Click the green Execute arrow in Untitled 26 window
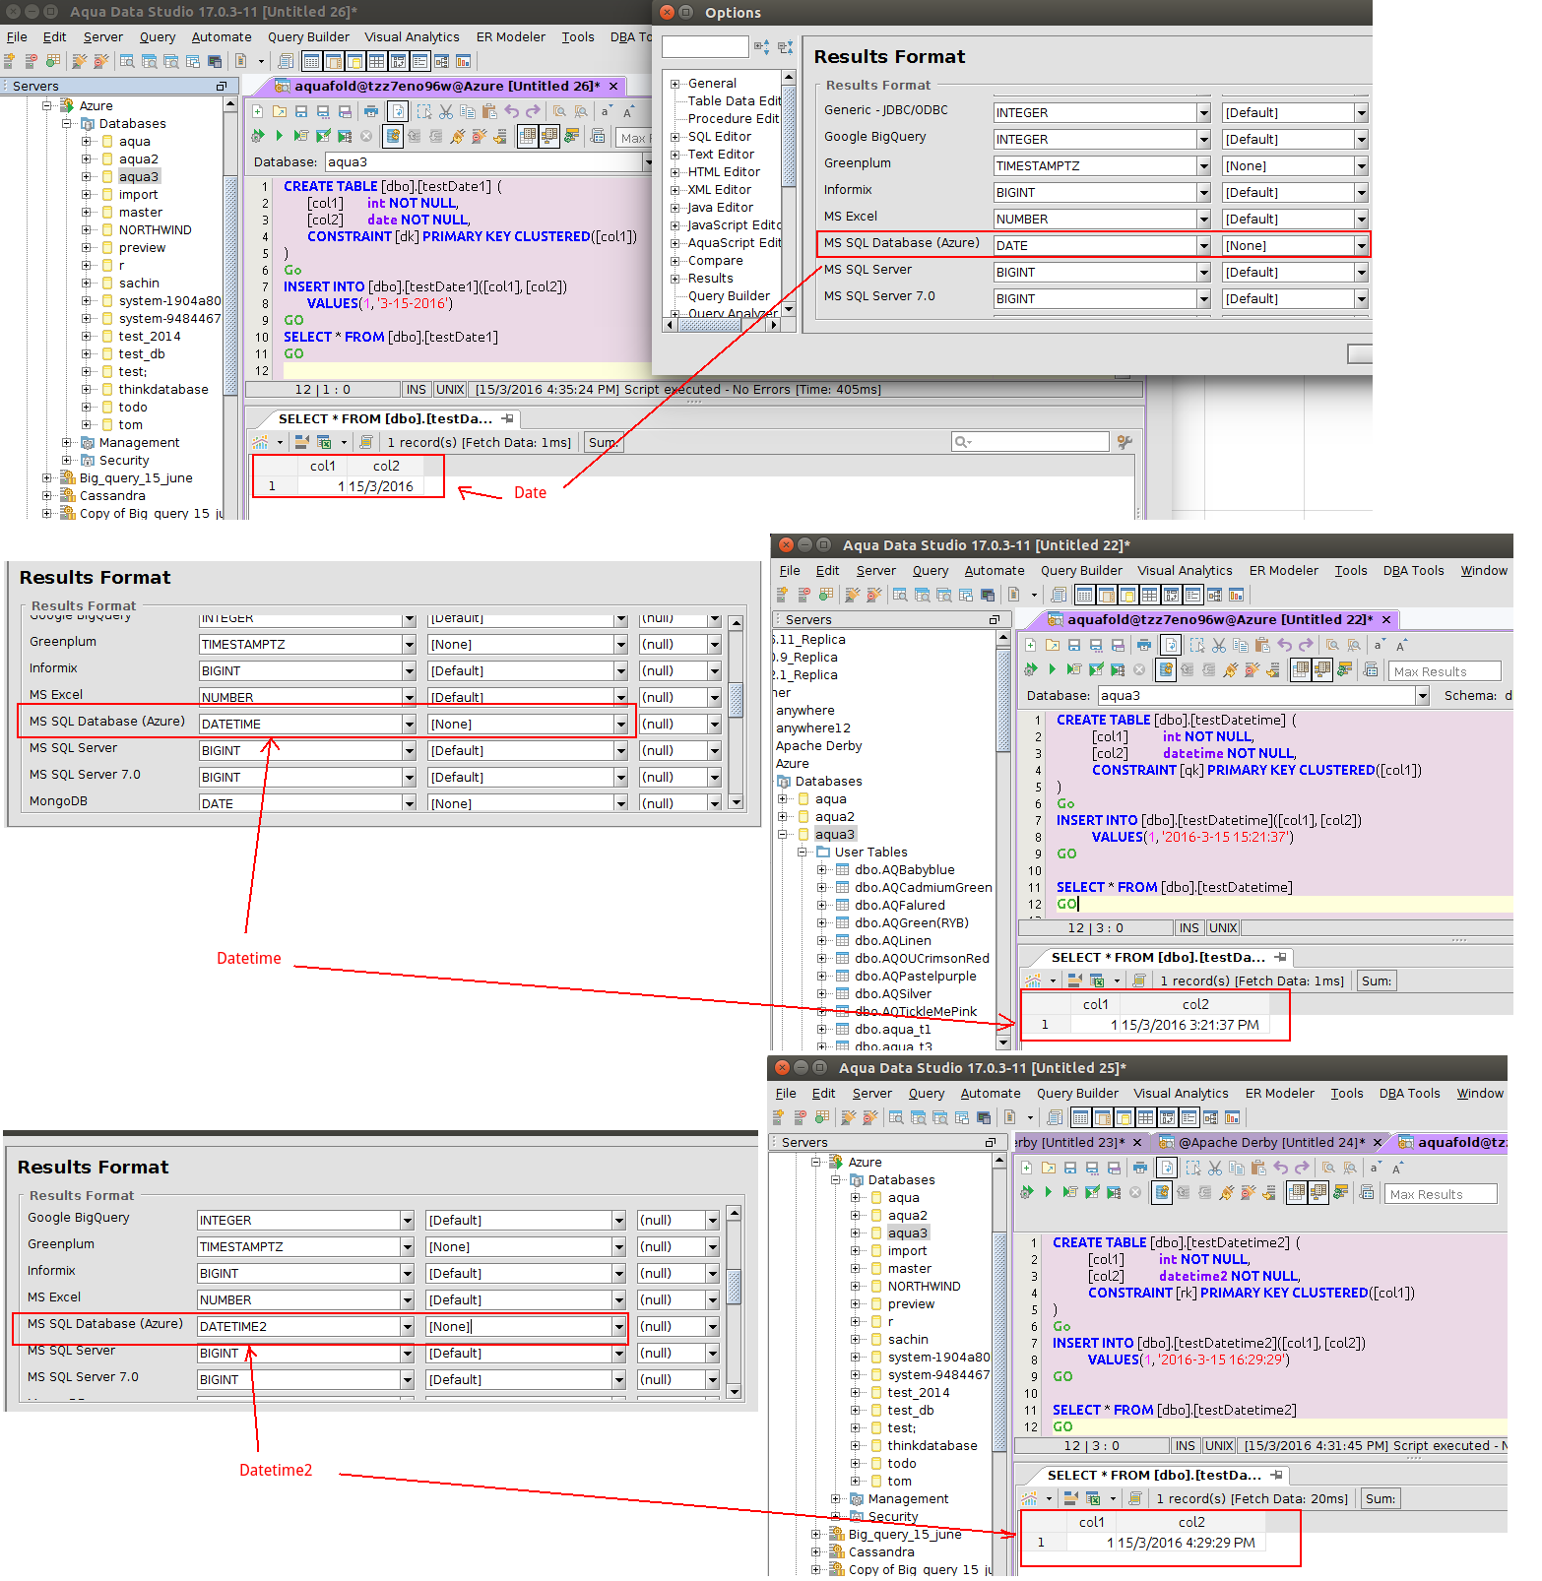The image size is (1542, 1581). pyautogui.click(x=279, y=136)
